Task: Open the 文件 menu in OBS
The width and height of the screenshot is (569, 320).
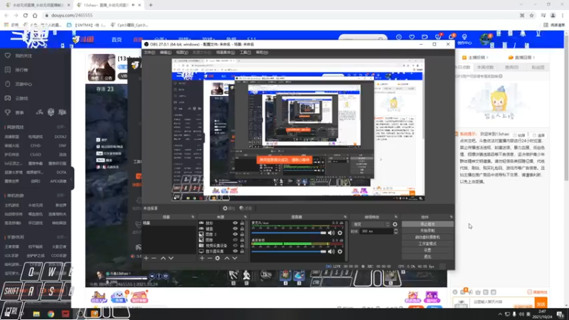Action: click(x=149, y=53)
